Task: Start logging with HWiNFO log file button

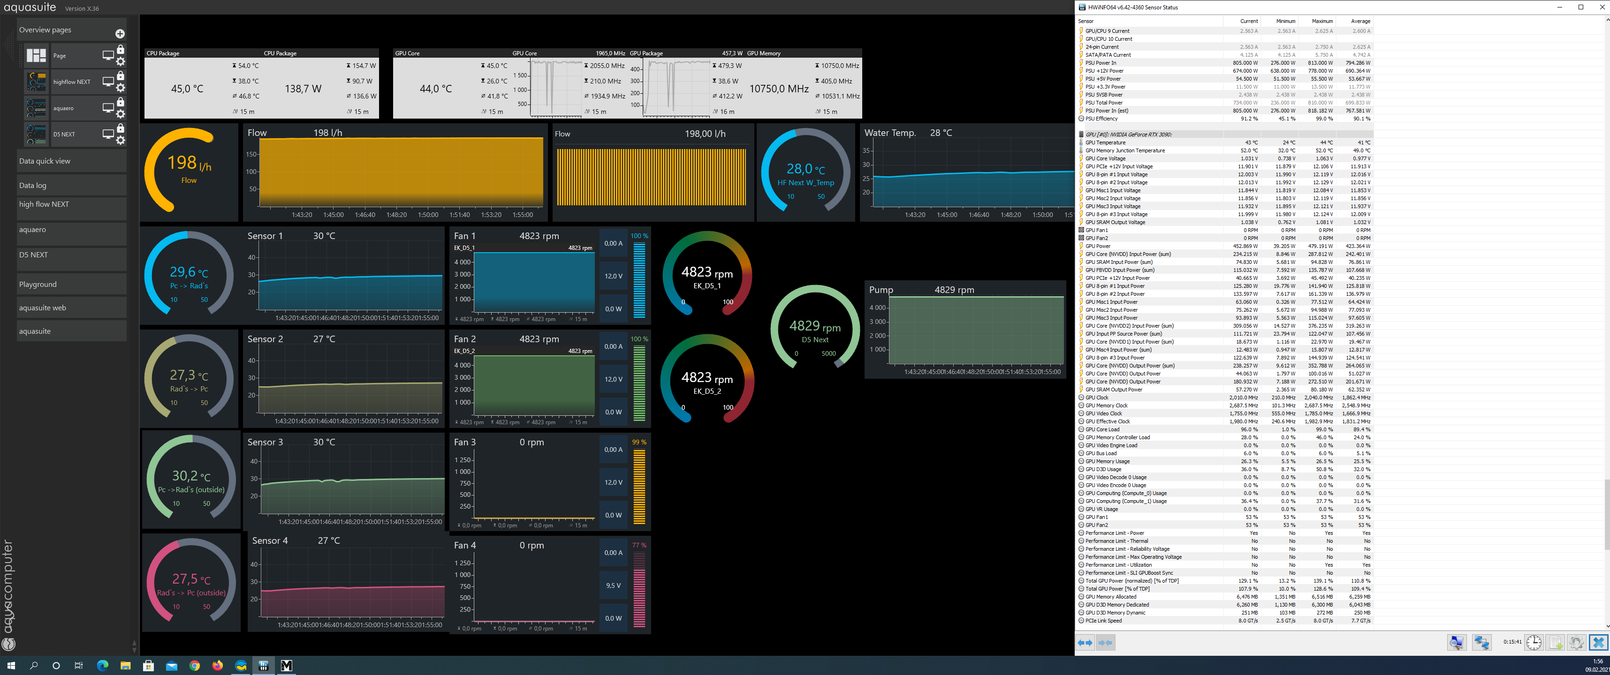Action: (1556, 643)
